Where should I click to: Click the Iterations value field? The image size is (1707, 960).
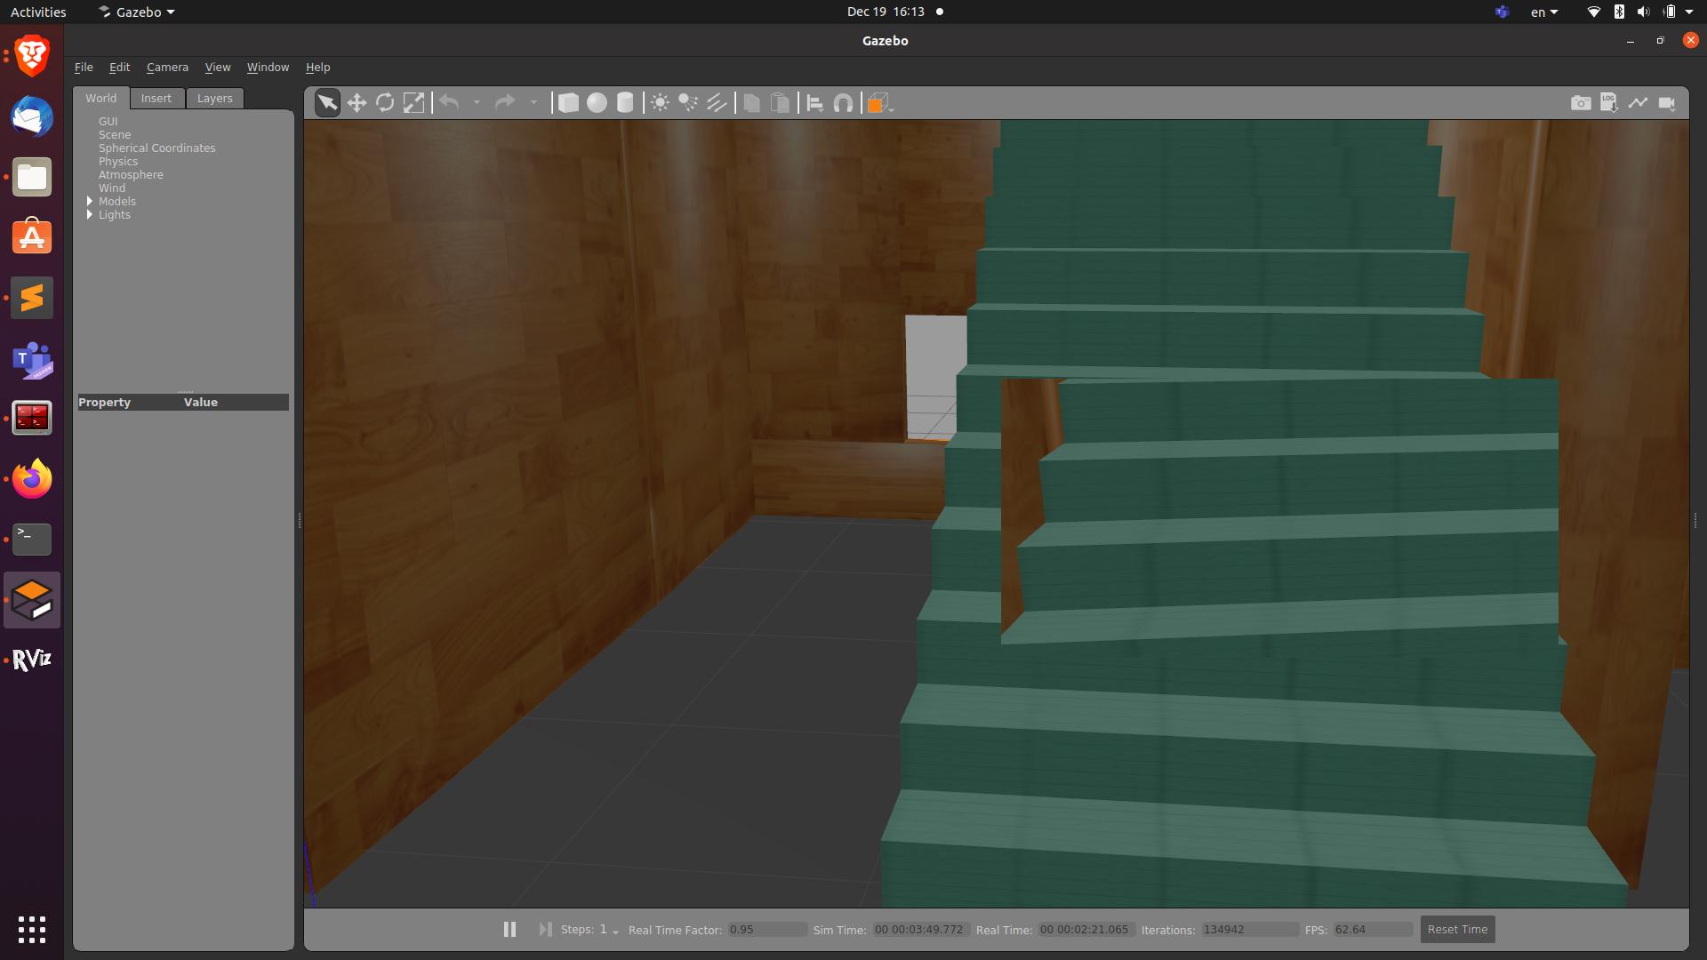tap(1249, 930)
